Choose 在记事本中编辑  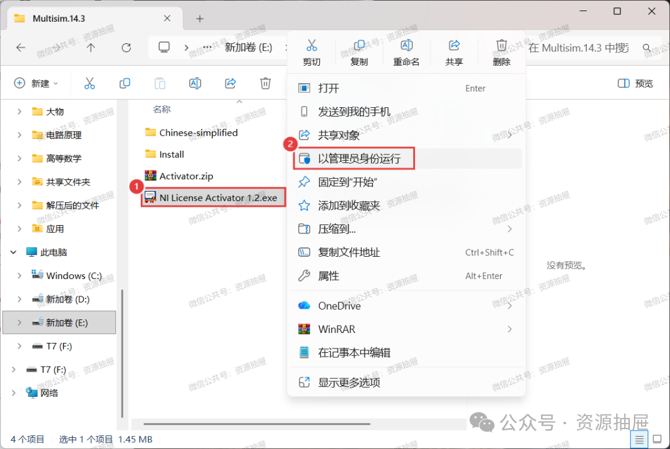406,353
